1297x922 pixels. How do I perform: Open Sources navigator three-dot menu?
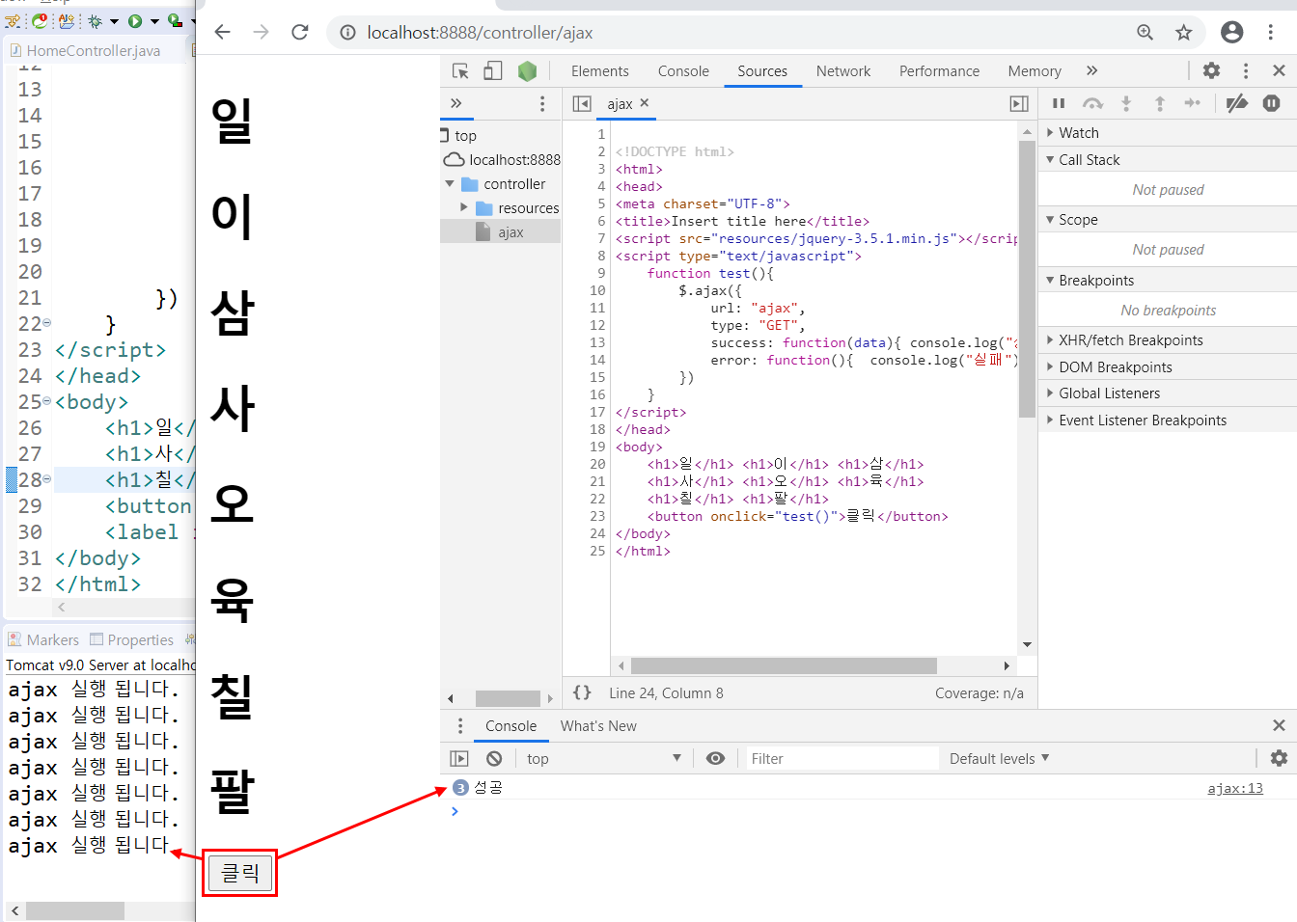point(542,103)
